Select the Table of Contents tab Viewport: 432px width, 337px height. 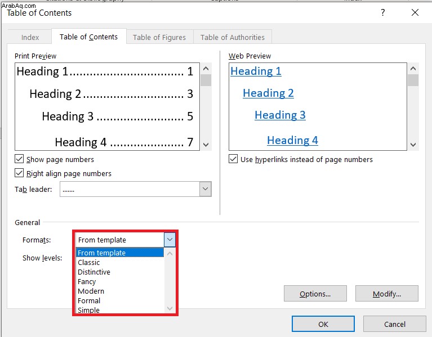tap(89, 37)
